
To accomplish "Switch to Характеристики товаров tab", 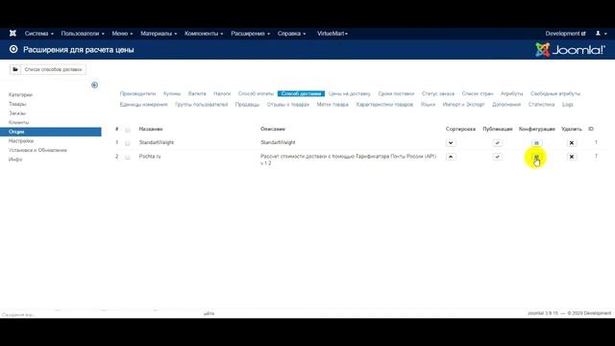I will 384,105.
